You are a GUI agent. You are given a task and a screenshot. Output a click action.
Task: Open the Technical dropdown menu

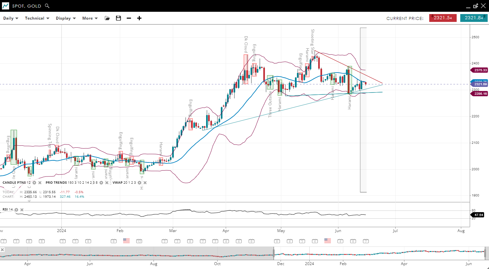[37, 18]
